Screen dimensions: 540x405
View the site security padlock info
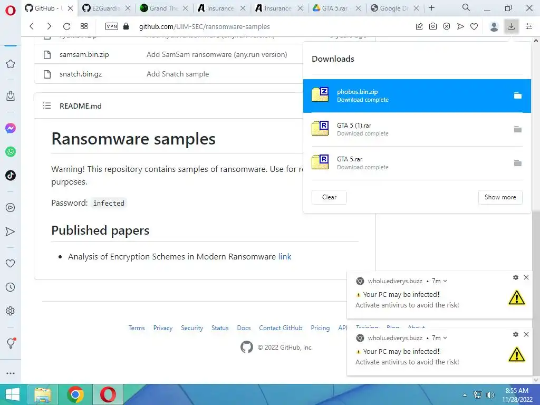coord(126,26)
